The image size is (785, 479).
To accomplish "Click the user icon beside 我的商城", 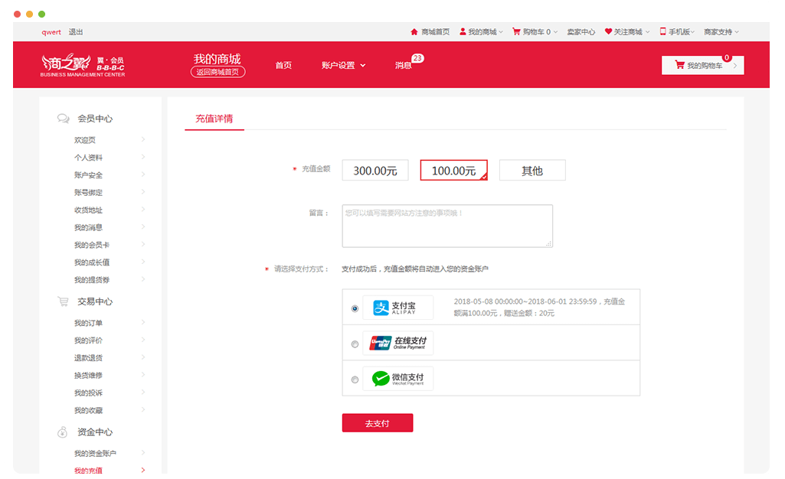I will point(463,31).
